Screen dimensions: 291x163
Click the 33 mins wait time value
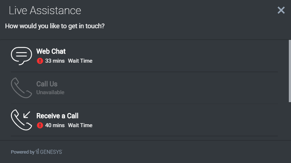55,61
